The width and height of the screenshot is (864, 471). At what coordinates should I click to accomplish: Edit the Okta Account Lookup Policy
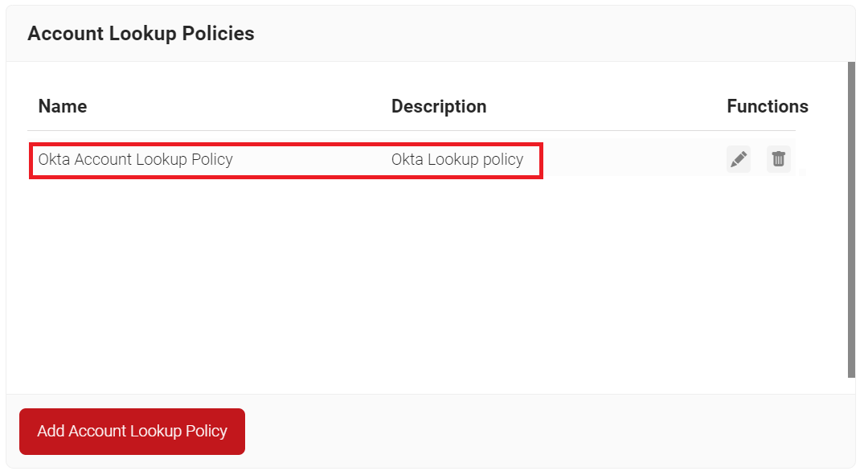click(x=738, y=159)
